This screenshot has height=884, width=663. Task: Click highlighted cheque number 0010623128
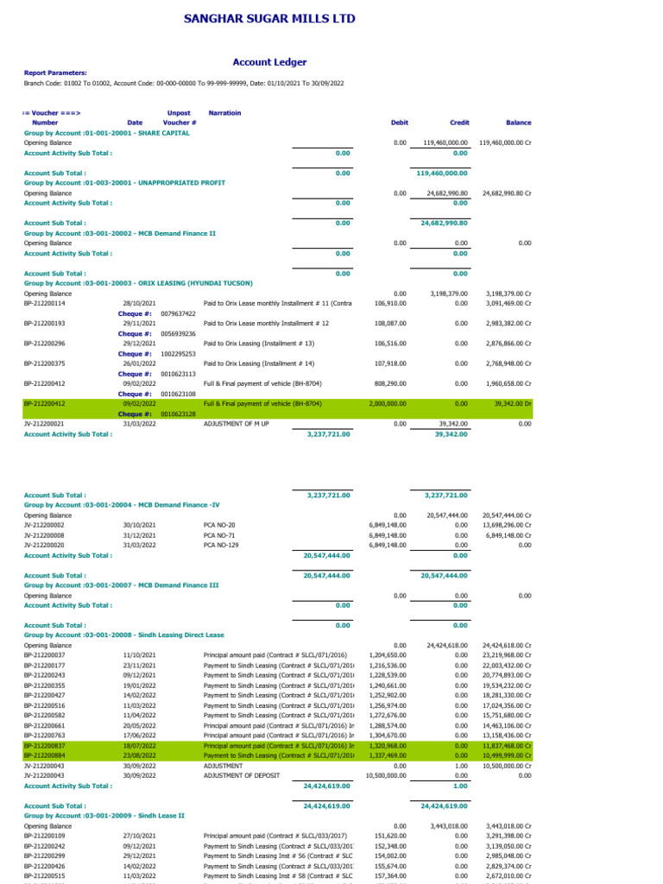(x=178, y=414)
